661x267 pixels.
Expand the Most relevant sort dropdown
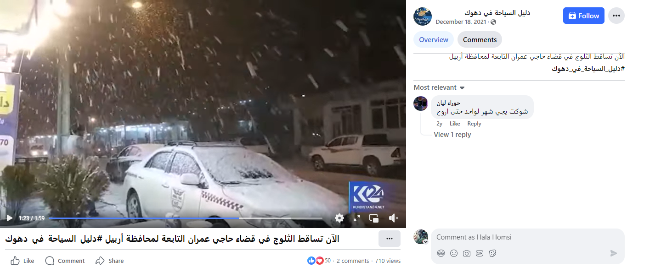439,87
